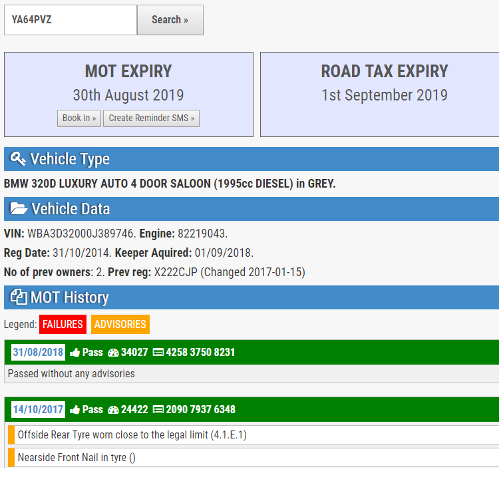Viewport: 499px width, 499px height.
Task: Click thumbs-up Pass icon for 31/08/2018 test
Action: (75, 352)
